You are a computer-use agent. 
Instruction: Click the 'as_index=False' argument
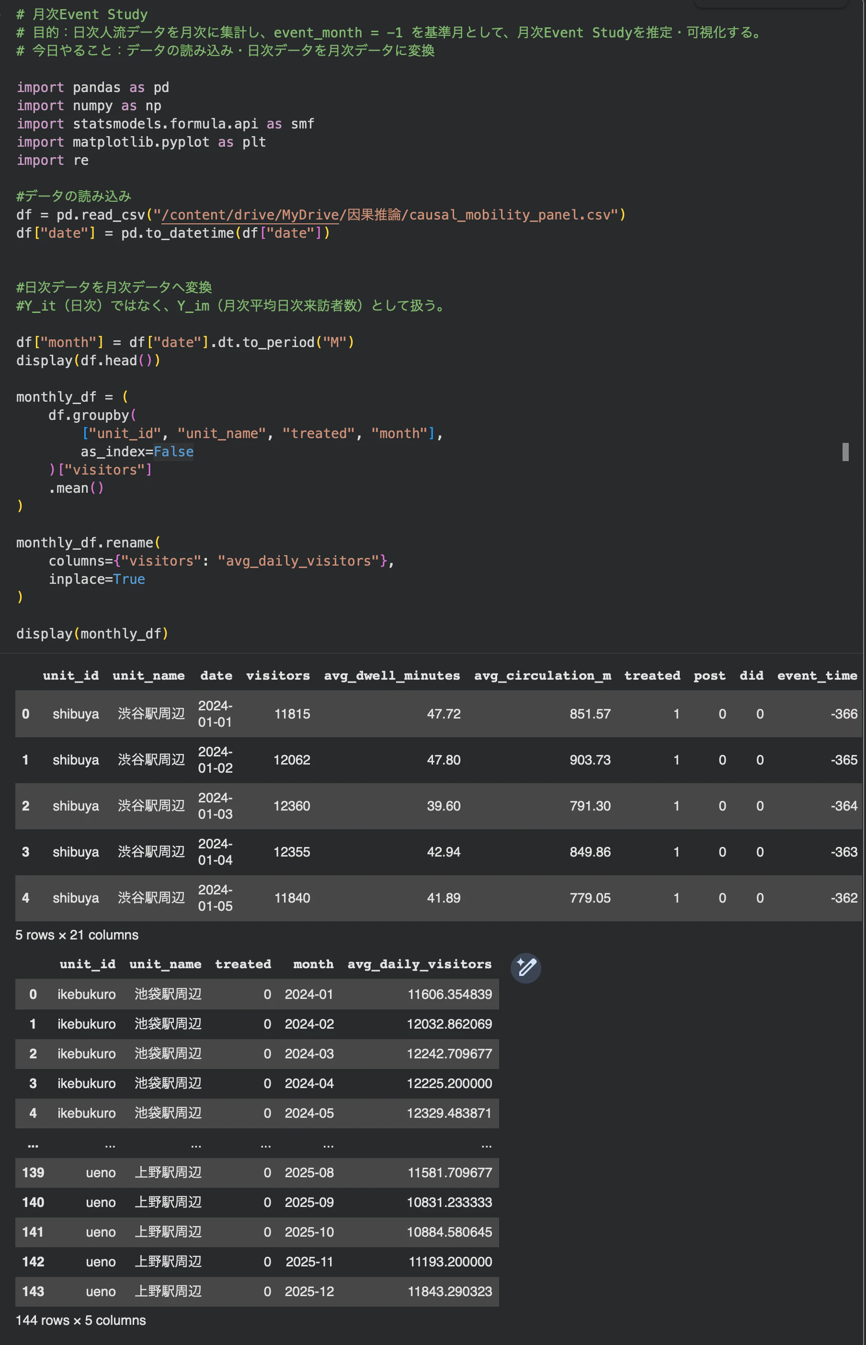click(x=137, y=452)
